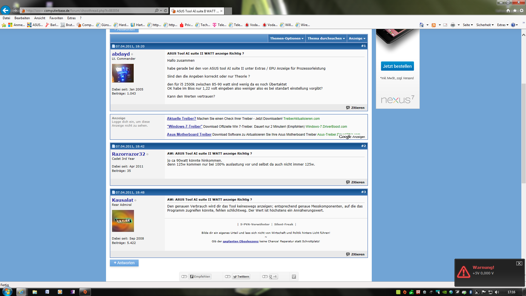Click the Antworten button below posts

pyautogui.click(x=124, y=263)
